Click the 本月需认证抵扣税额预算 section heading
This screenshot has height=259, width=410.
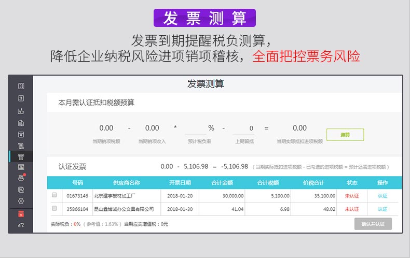96,103
